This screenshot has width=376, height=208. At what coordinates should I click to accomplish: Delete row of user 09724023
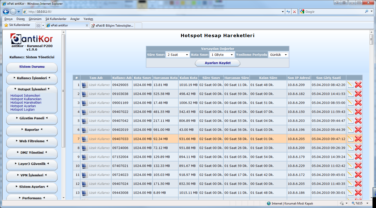tap(358, 175)
